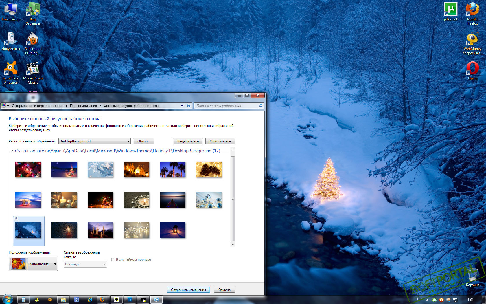
Task: Click the orange avast tray icon
Action: coord(441,300)
